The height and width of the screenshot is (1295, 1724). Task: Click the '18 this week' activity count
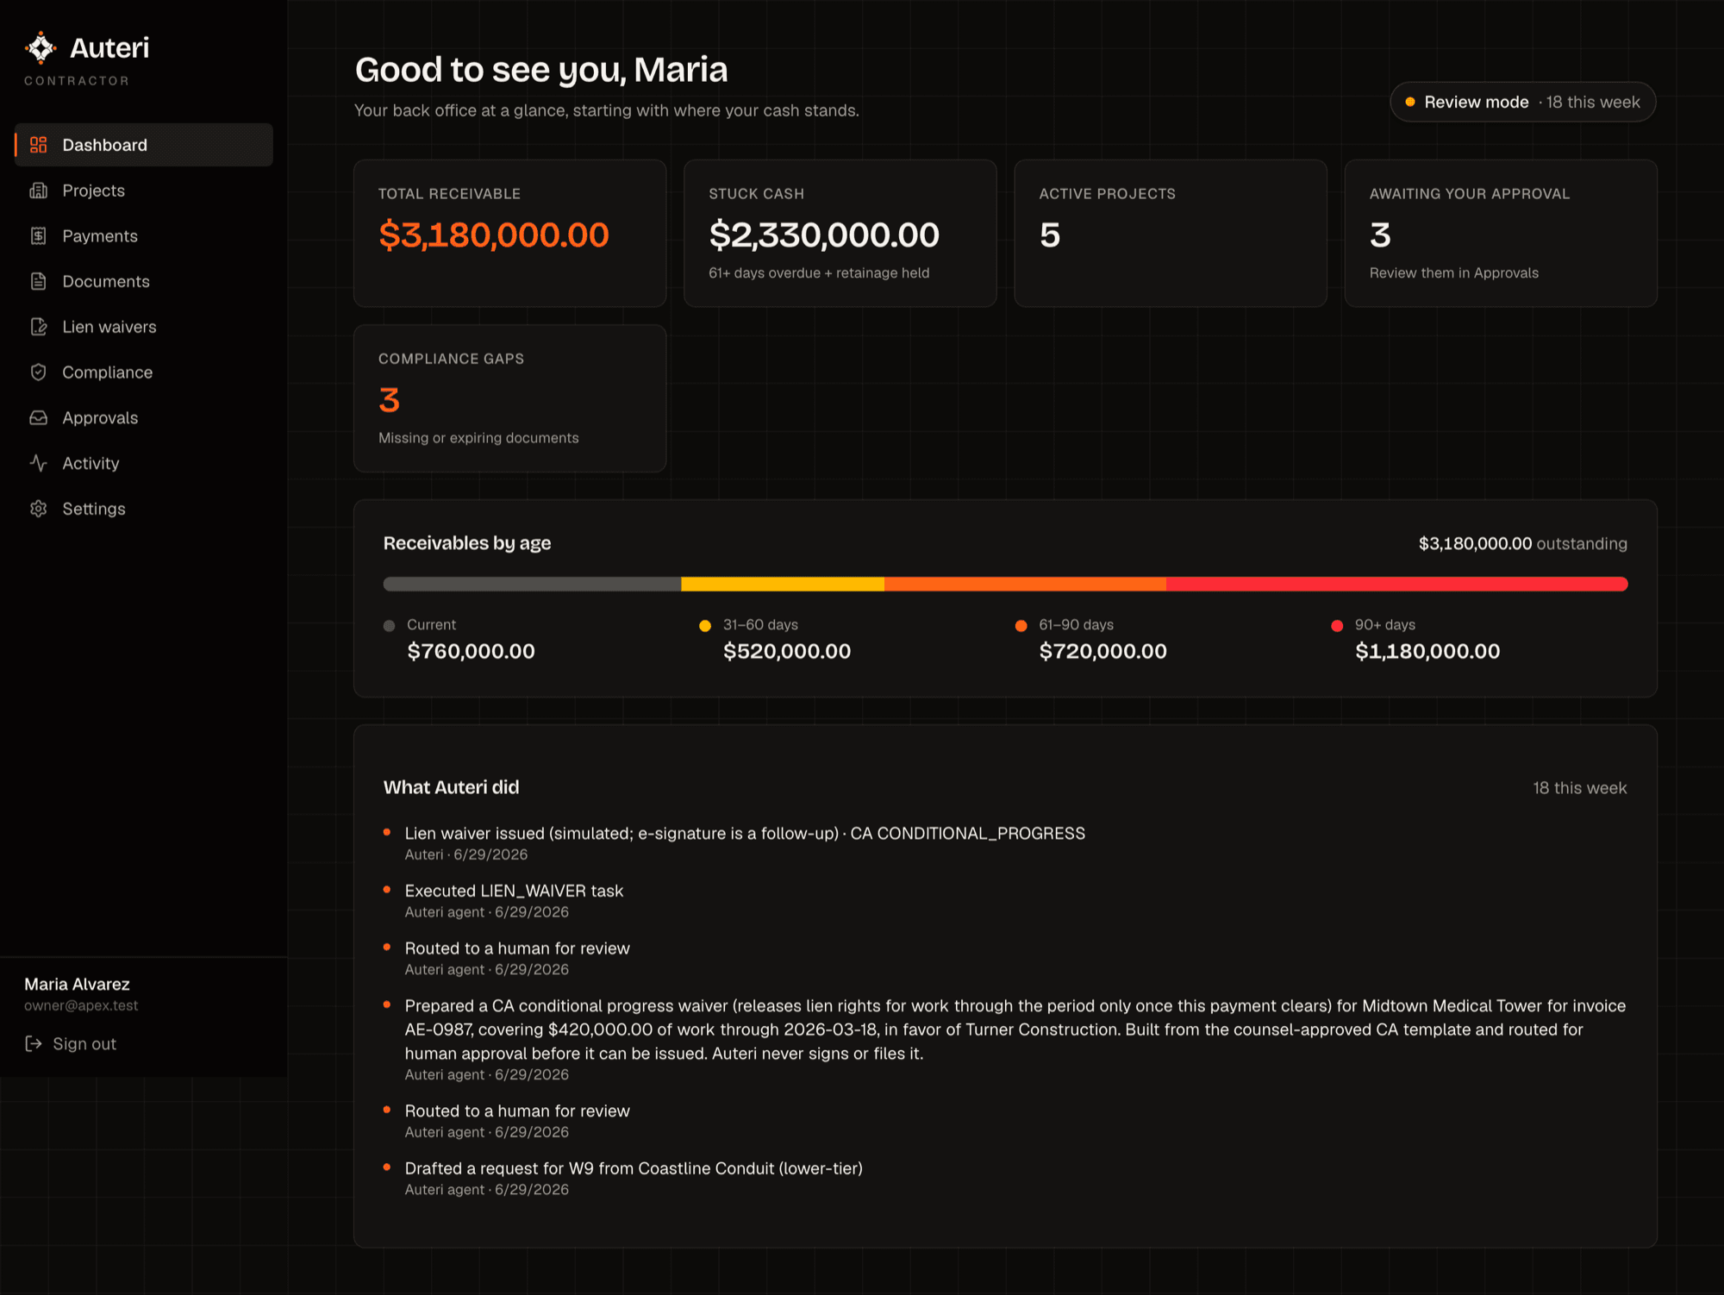1579,788
